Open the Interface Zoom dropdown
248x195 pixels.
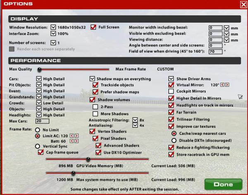tap(53, 33)
